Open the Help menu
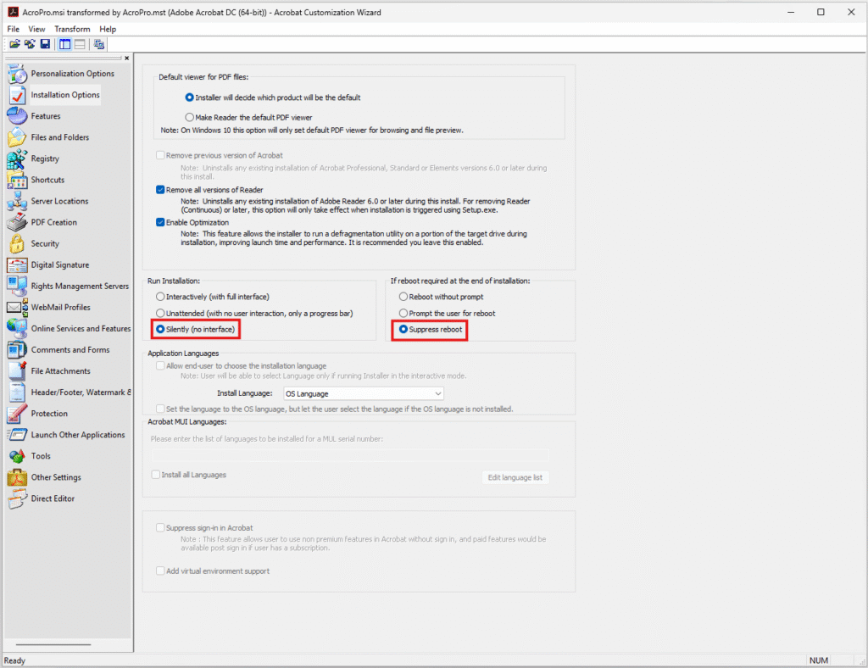The width and height of the screenshot is (868, 668). (108, 29)
